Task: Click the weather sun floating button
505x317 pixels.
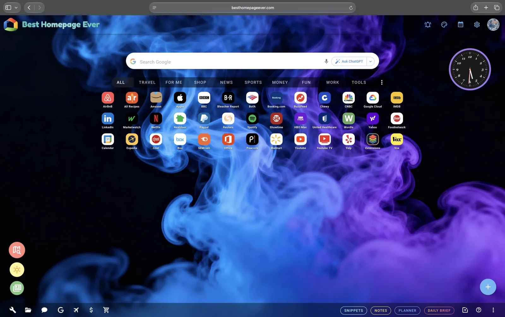Action: [17, 270]
